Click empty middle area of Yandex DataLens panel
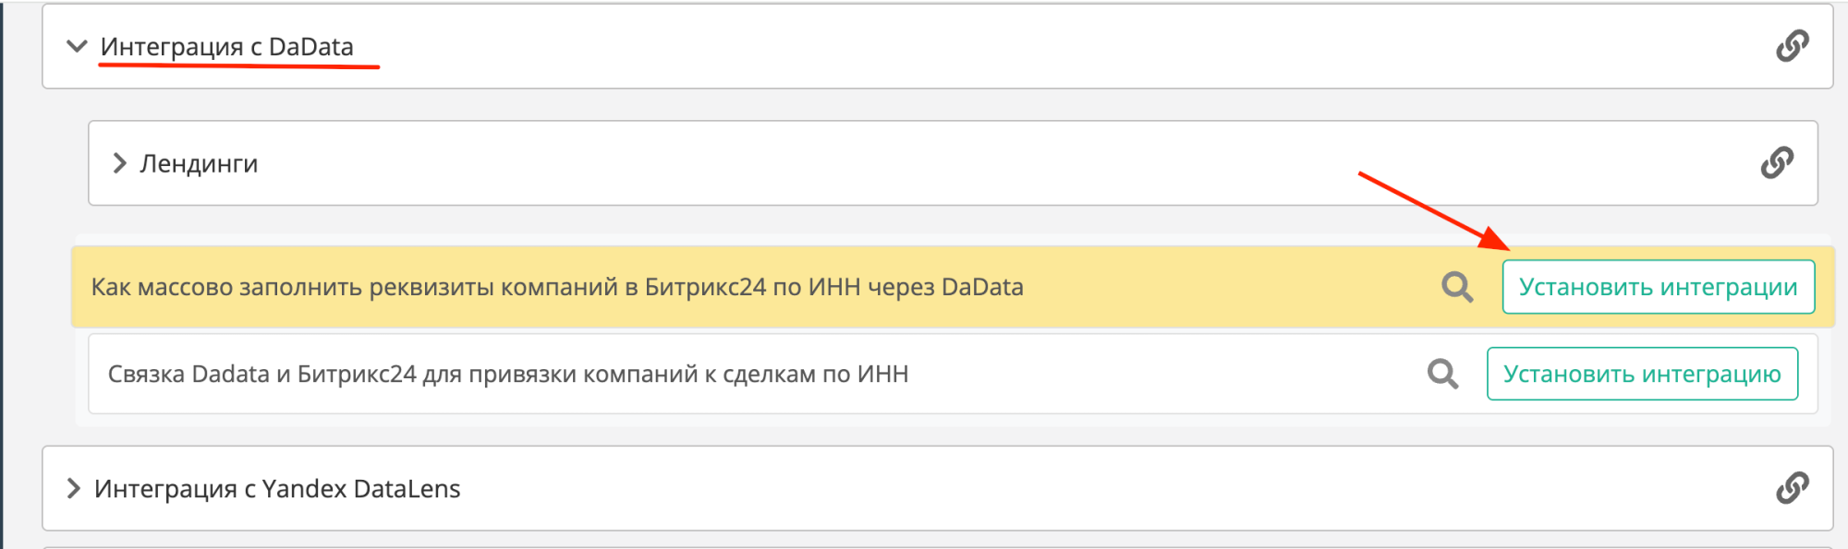Viewport: 1848px width, 549px height. (x=1016, y=488)
